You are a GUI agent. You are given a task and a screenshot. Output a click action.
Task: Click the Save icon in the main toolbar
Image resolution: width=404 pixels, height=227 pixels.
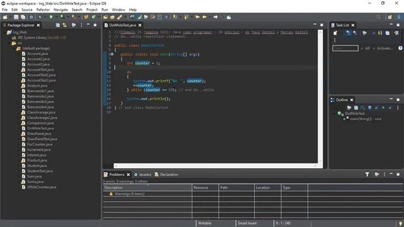point(16,17)
